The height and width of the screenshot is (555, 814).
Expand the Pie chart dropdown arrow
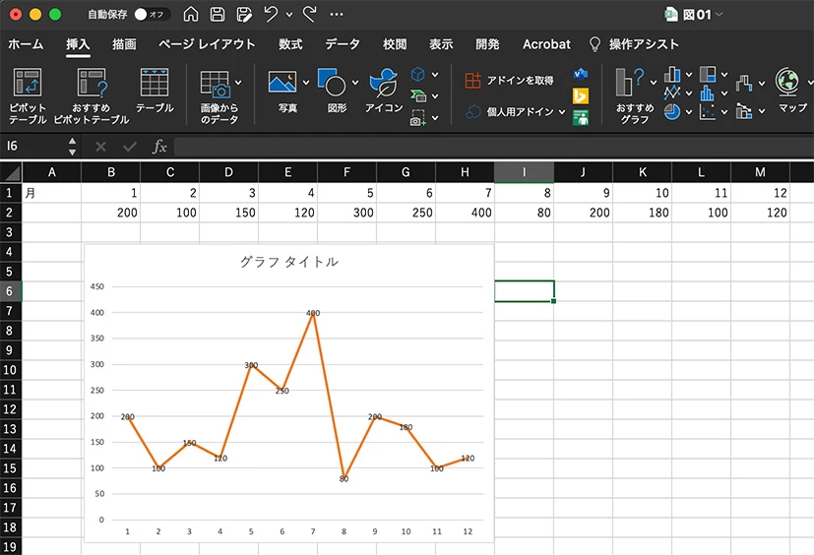[689, 111]
